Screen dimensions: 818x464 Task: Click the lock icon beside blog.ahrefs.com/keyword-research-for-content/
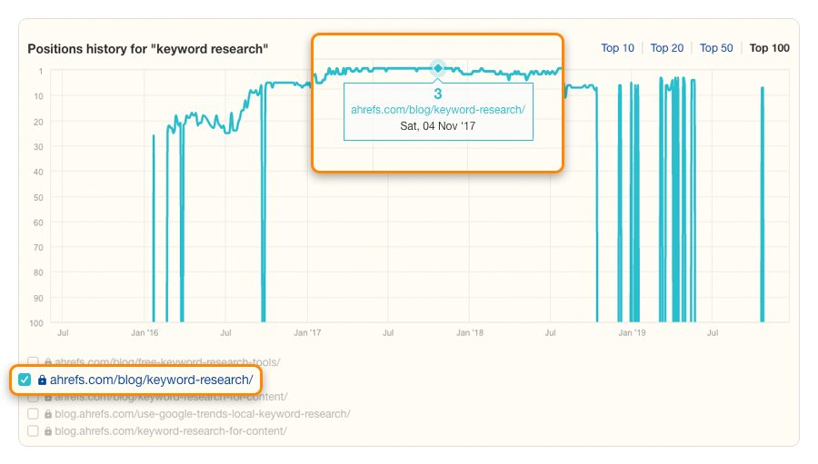click(x=48, y=431)
